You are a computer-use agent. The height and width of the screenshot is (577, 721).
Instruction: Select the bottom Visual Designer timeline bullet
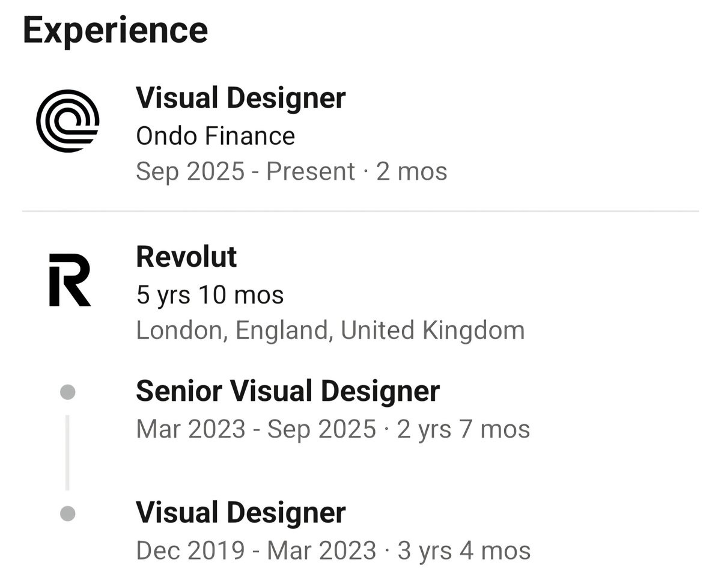(x=68, y=514)
